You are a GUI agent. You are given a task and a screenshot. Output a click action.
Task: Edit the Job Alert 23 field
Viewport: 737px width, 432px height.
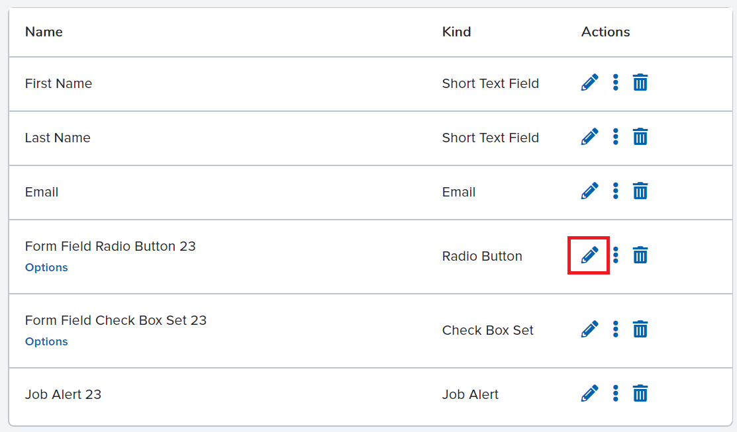pos(589,394)
